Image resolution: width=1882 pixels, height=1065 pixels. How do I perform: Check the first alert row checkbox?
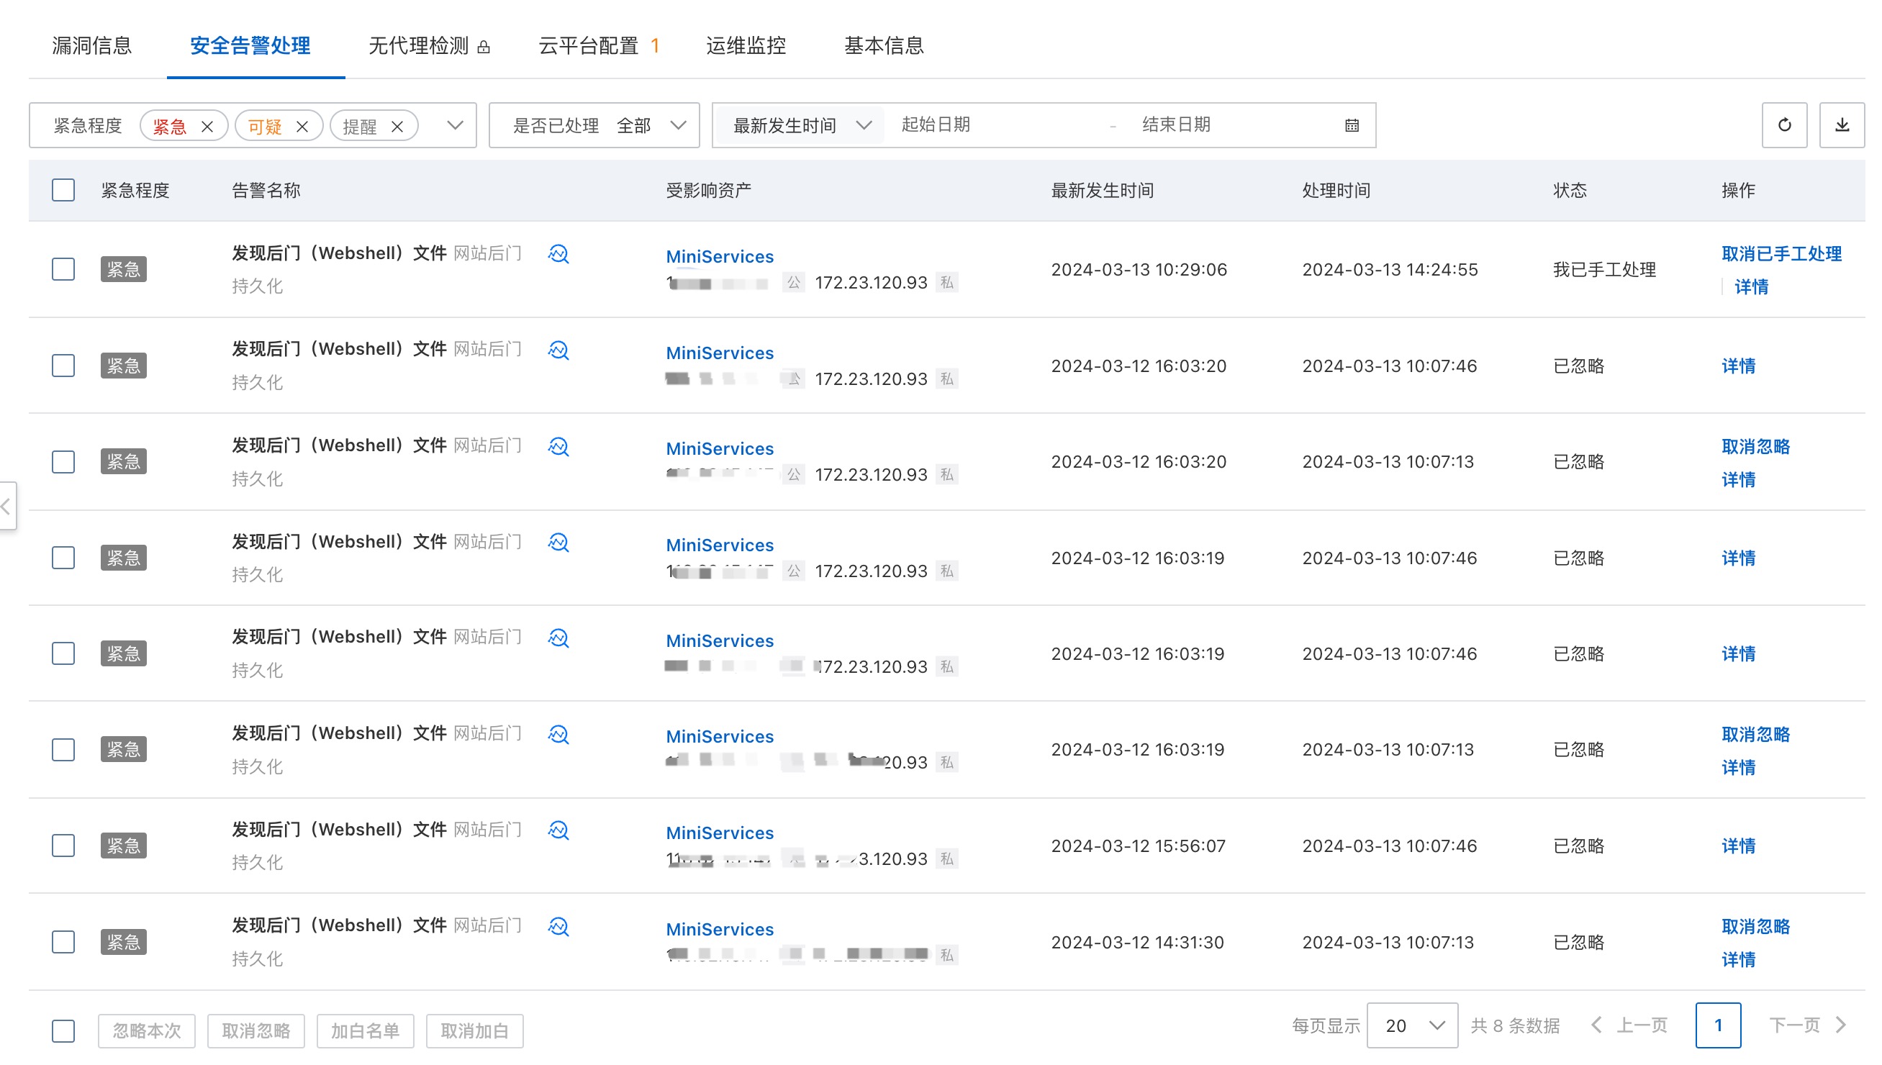[63, 269]
